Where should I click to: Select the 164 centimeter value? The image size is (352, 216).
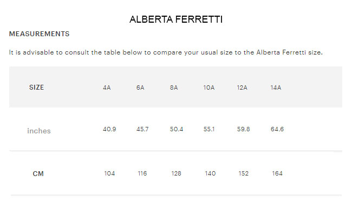(x=277, y=173)
